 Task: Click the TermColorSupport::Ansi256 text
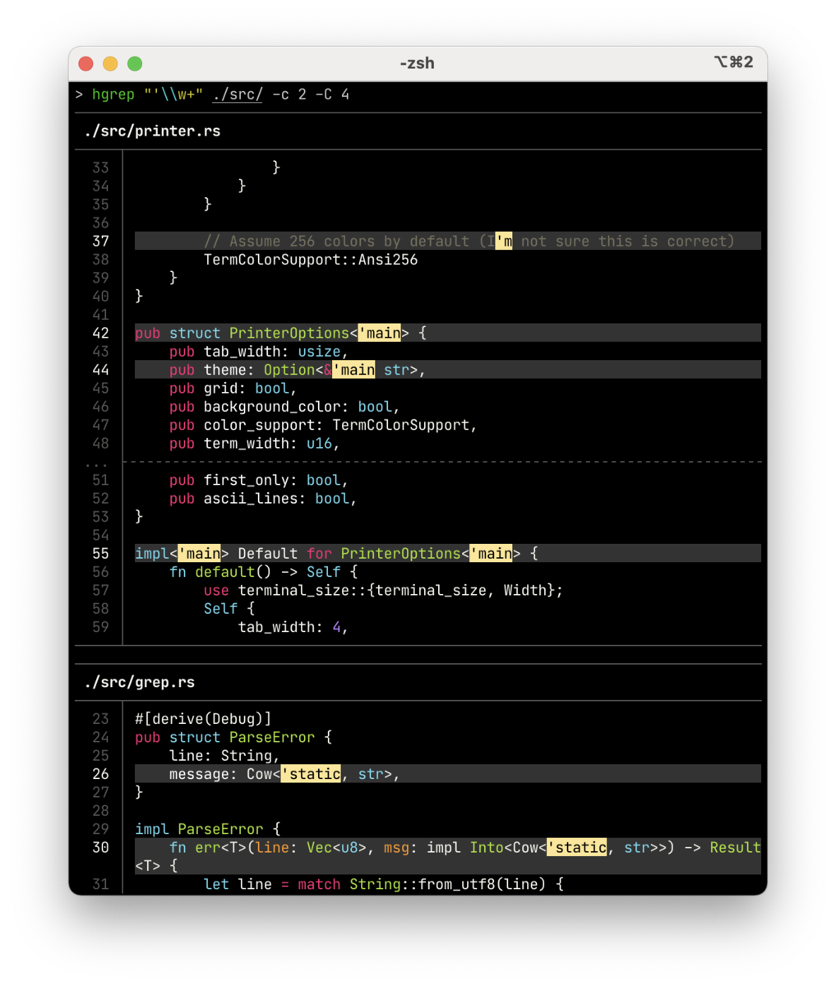coord(311,260)
